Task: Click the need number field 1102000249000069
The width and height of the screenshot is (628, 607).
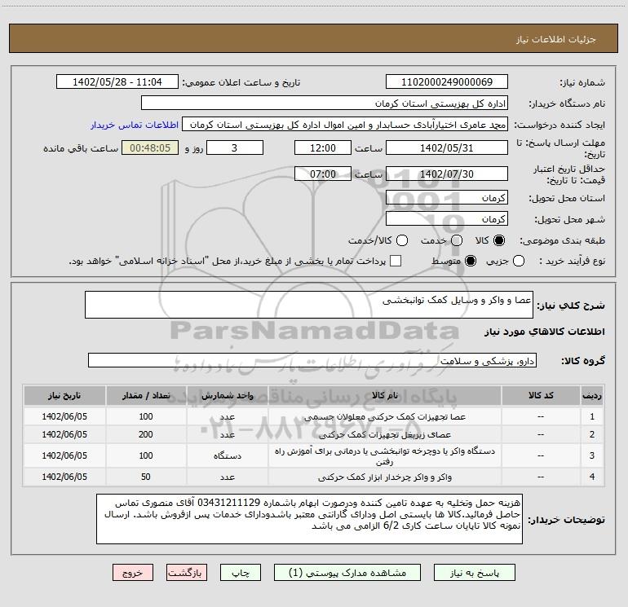Action: (x=447, y=82)
